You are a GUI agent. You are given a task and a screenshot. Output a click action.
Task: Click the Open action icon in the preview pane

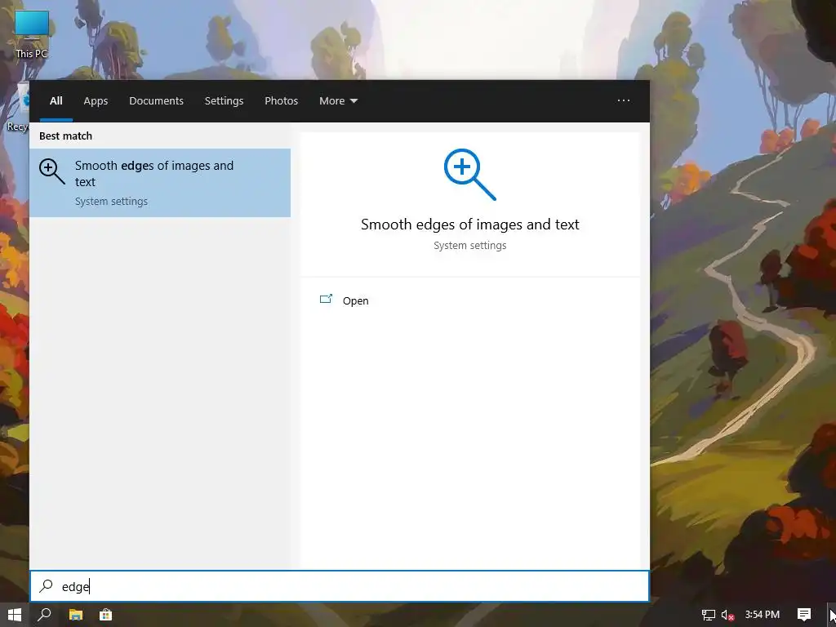326,300
